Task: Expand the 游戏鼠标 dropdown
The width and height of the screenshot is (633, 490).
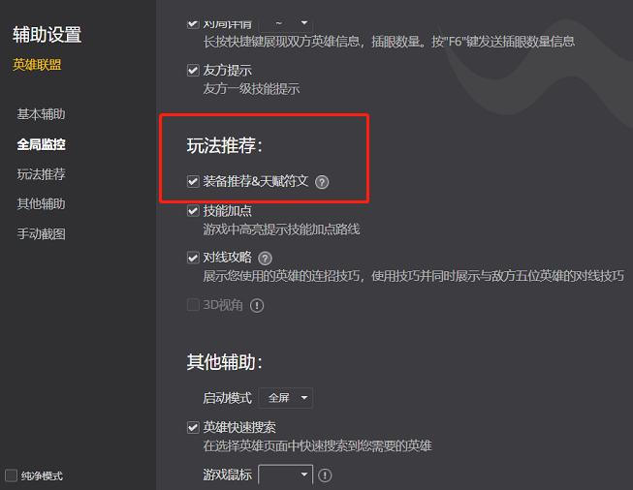Action: 285,475
